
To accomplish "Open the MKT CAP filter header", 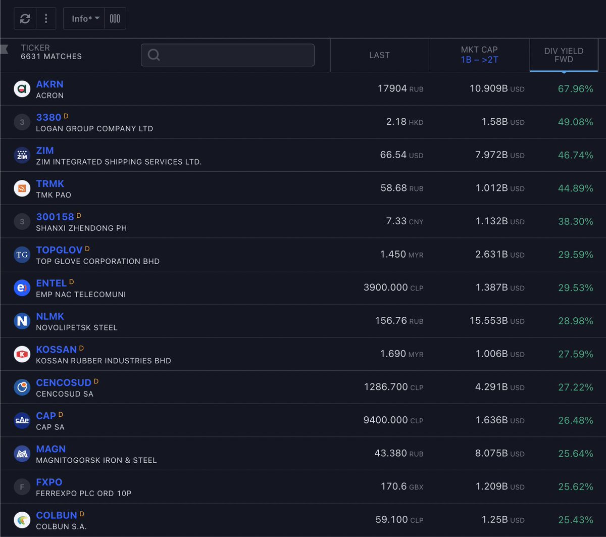I will tap(479, 55).
